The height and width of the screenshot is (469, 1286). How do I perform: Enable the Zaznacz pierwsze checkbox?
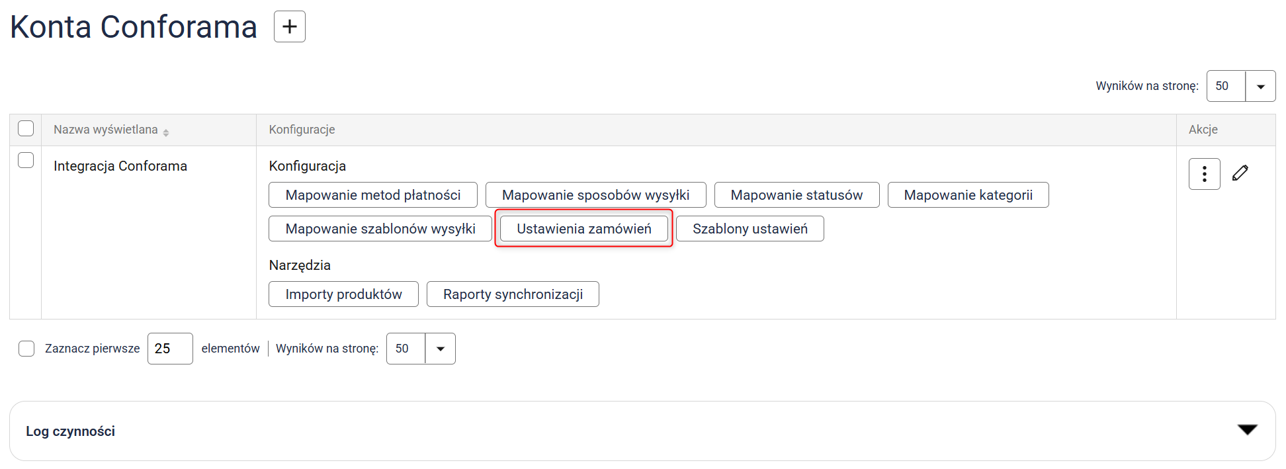tap(26, 349)
